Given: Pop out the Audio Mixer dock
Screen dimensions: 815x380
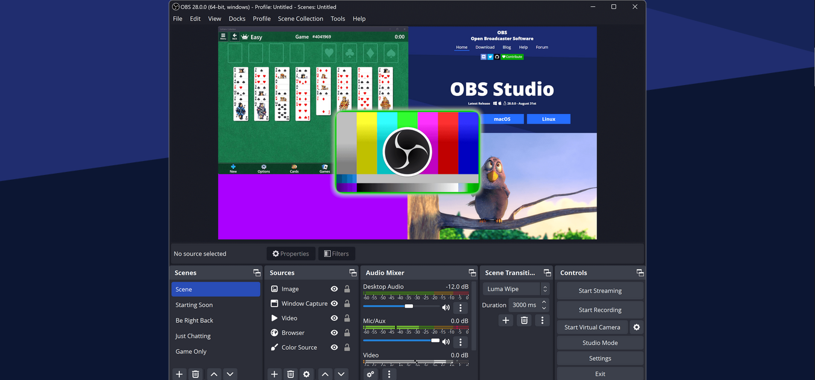Looking at the screenshot, I should click(x=472, y=273).
